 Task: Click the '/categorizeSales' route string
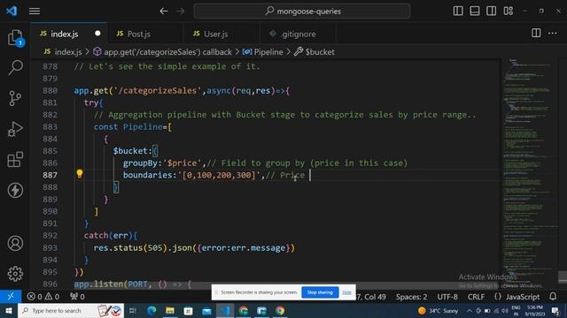point(158,90)
